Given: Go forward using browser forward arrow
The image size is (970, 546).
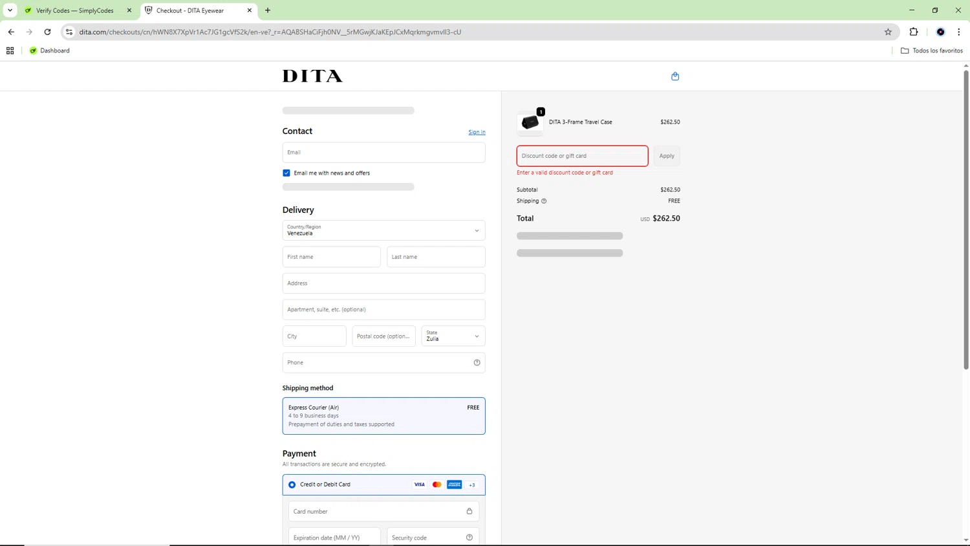Looking at the screenshot, I should coord(29,32).
